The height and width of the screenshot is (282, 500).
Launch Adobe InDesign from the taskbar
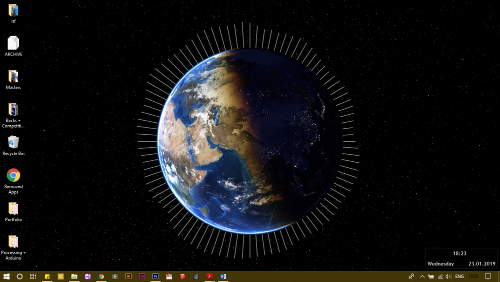[x=142, y=276]
